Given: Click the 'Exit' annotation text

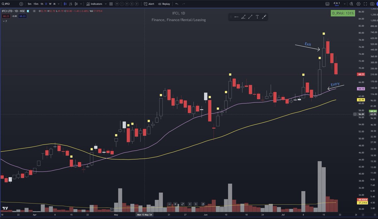Looking at the screenshot, I should point(308,44).
